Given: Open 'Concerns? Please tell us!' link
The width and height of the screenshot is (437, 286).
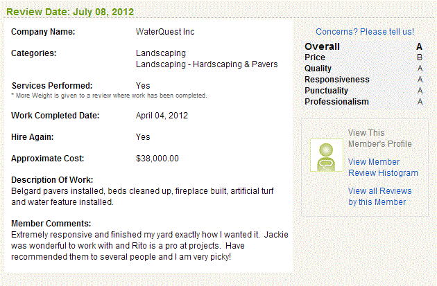Looking at the screenshot, I should click(x=365, y=32).
